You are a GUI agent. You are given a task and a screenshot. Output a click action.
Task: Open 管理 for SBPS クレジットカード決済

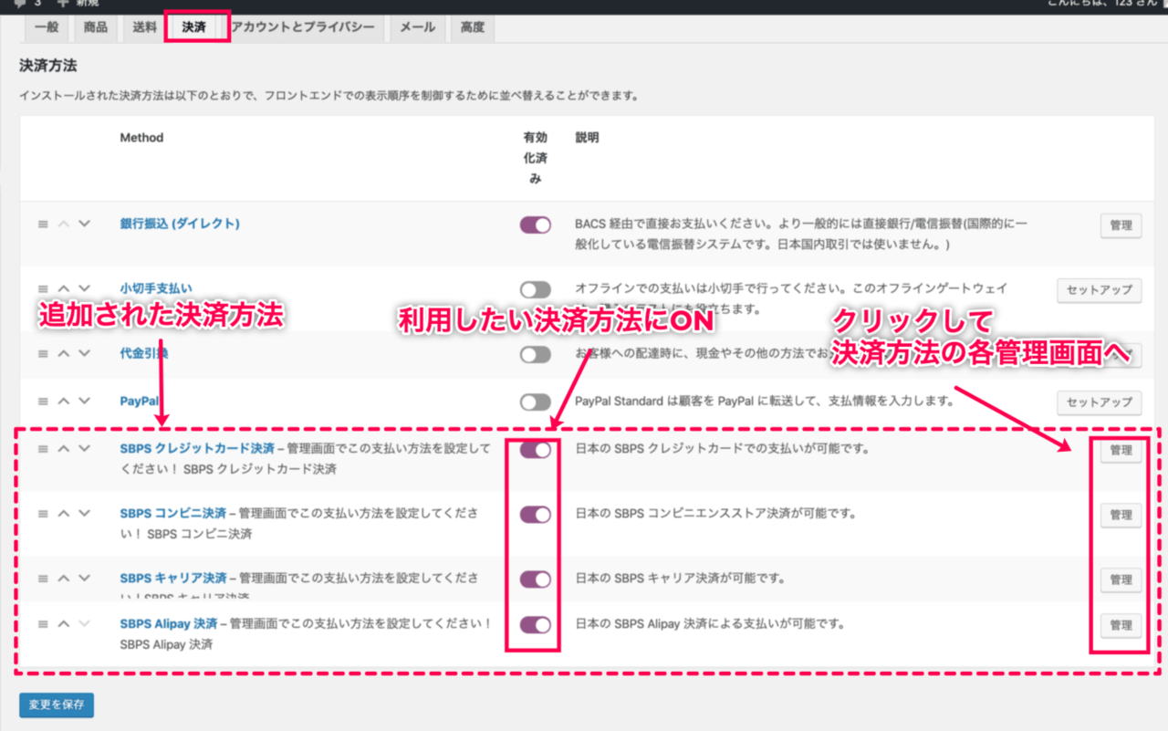[x=1121, y=451]
